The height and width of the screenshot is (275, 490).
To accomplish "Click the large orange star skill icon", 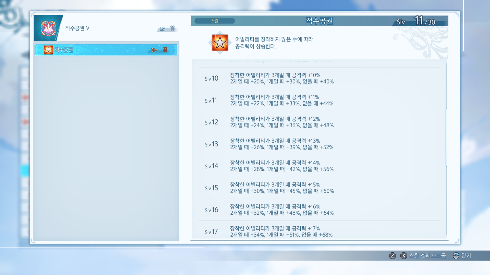I will [x=220, y=43].
